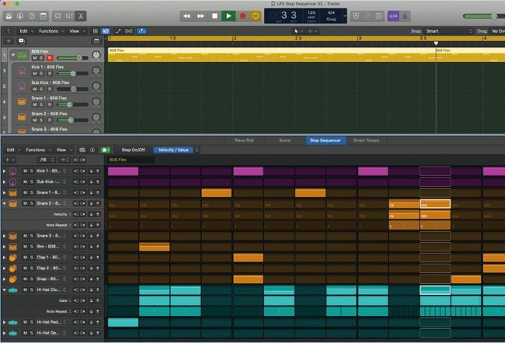This screenshot has width=505, height=343.
Task: Collapse the Snare 2 row disclosure triangle
Action: [5, 203]
